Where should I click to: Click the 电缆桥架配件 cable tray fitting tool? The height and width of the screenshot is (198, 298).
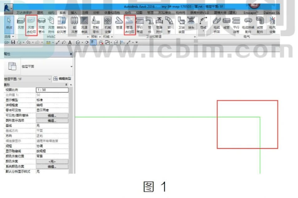[x=248, y=25]
